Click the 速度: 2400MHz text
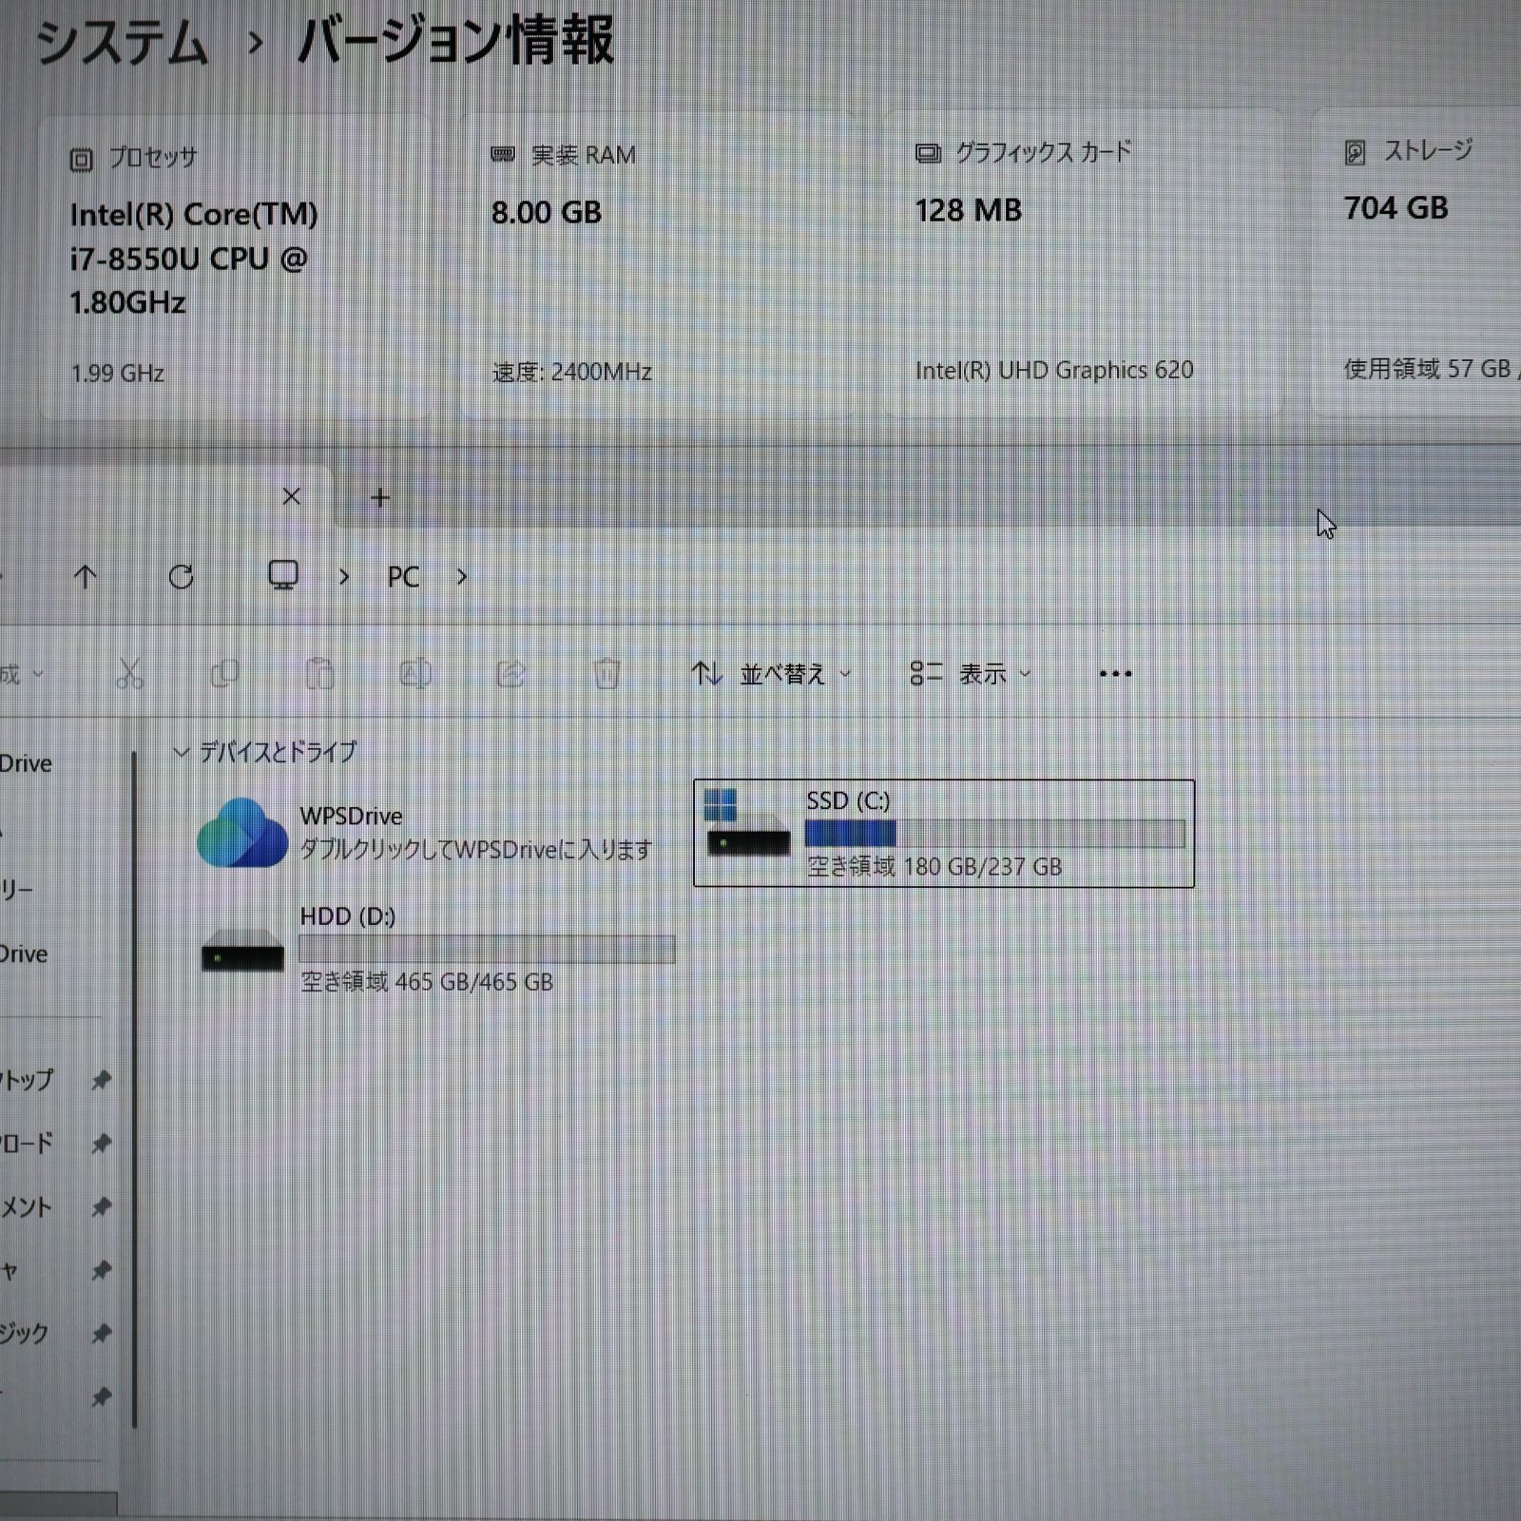This screenshot has height=1521, width=1521. coord(572,372)
